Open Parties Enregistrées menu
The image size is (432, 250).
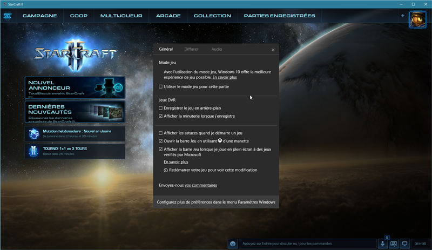tap(279, 16)
